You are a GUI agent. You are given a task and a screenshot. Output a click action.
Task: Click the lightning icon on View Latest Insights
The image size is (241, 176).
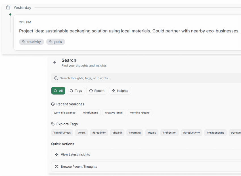click(56, 154)
